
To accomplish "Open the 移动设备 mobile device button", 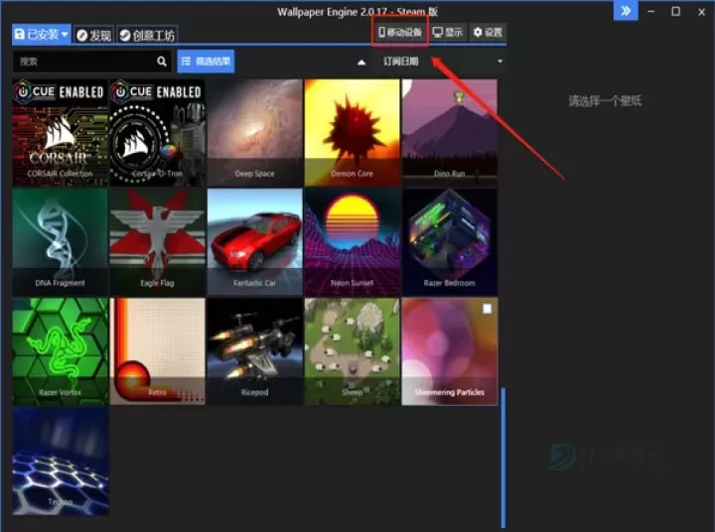I will point(400,33).
